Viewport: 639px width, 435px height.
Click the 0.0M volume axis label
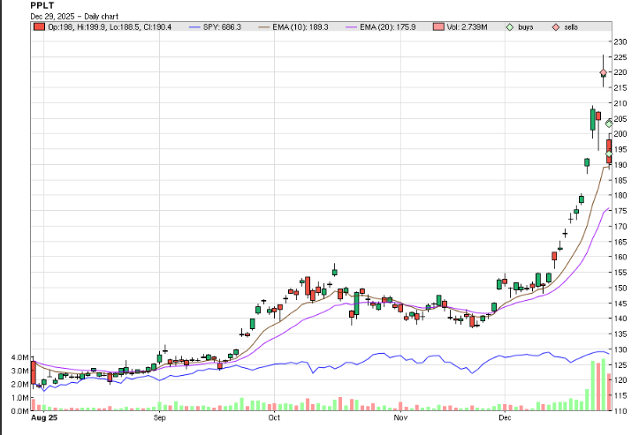coord(20,411)
